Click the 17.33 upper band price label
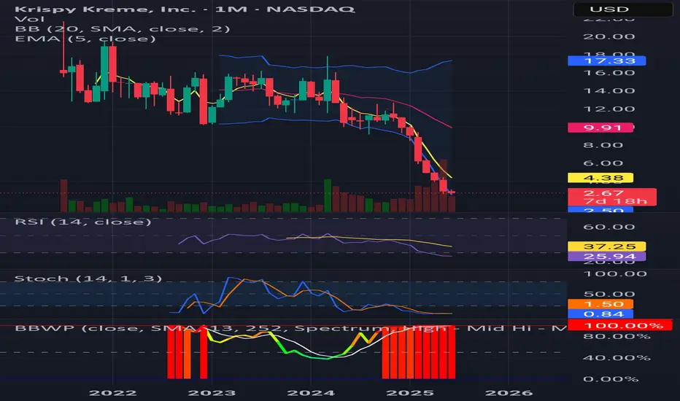This screenshot has height=401, width=680. (607, 61)
